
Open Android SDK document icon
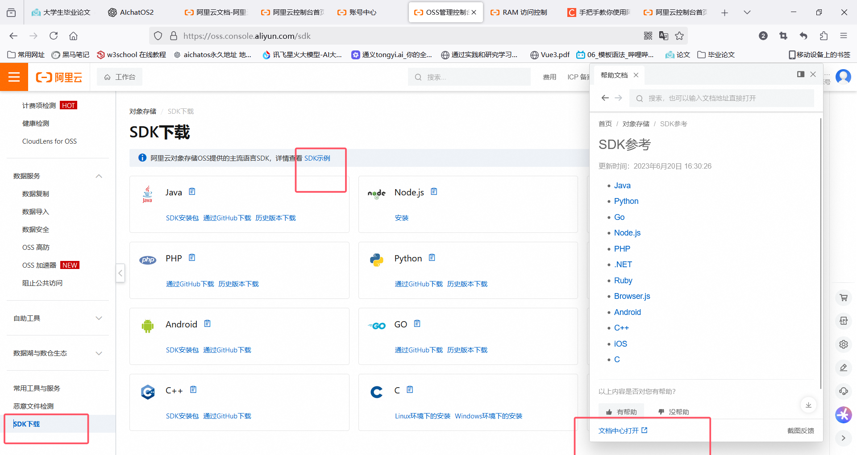pos(207,324)
